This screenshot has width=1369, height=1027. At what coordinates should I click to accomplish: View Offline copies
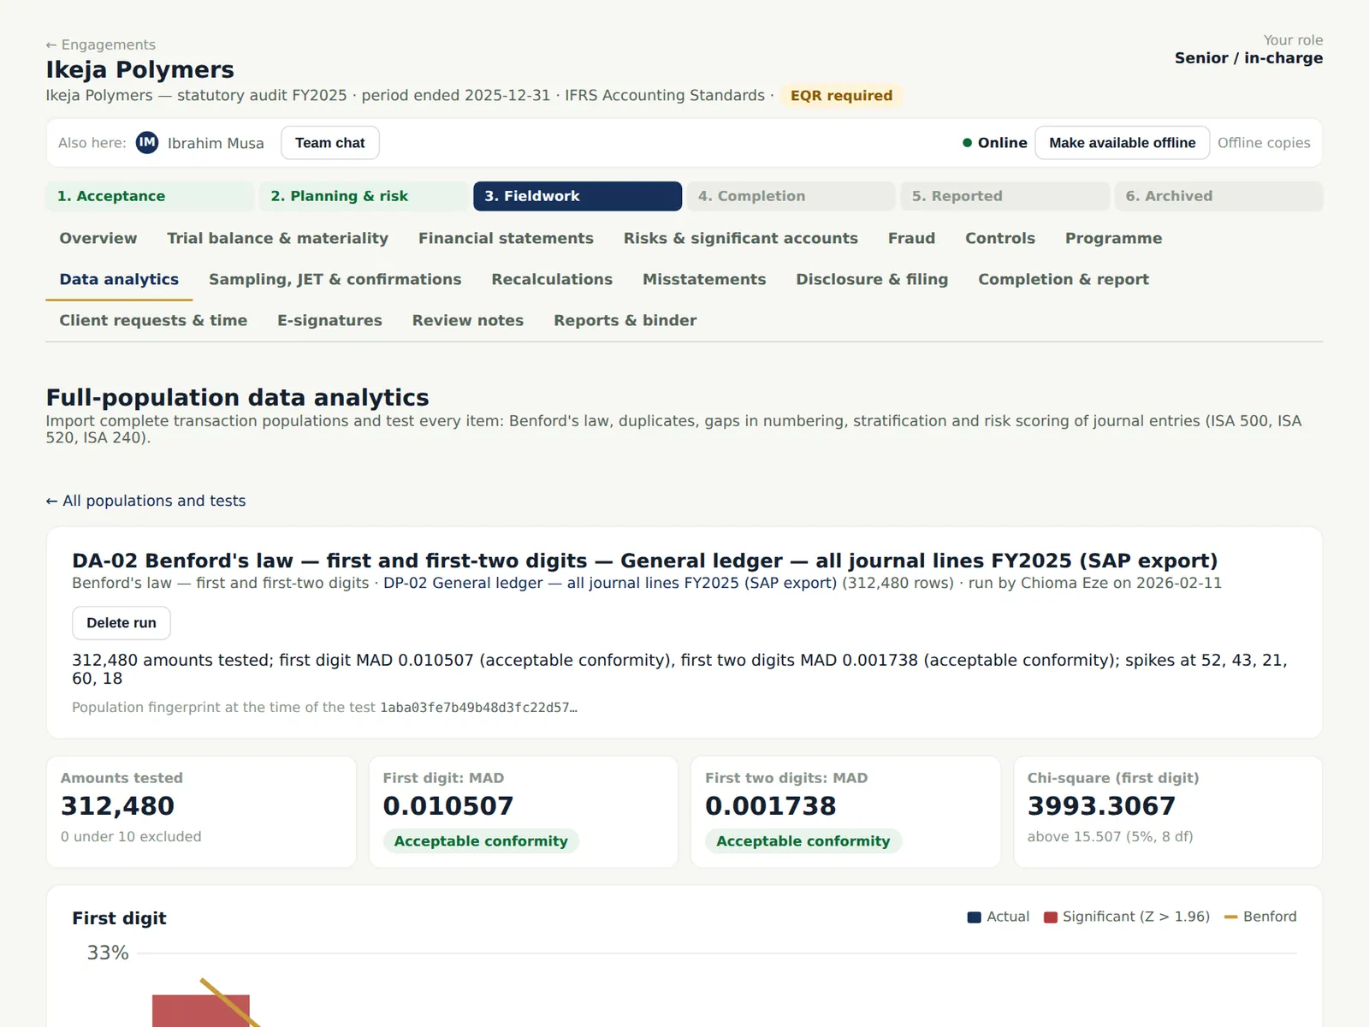1264,143
